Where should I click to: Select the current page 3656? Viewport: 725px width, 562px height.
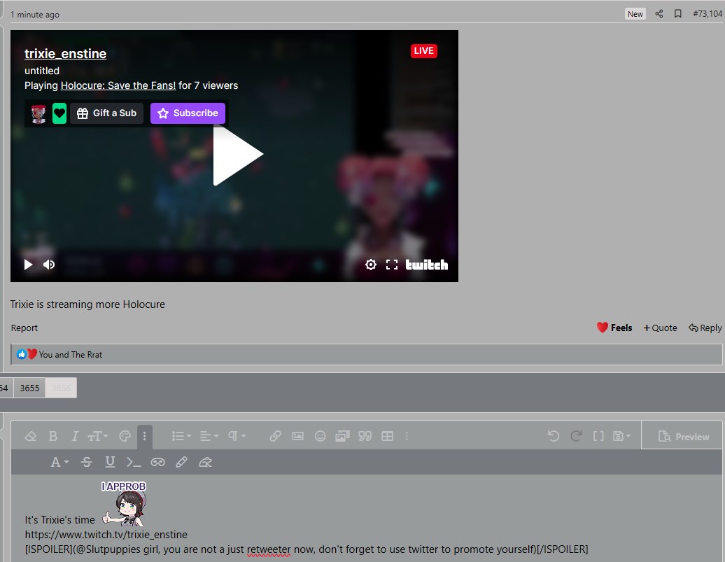pos(61,388)
